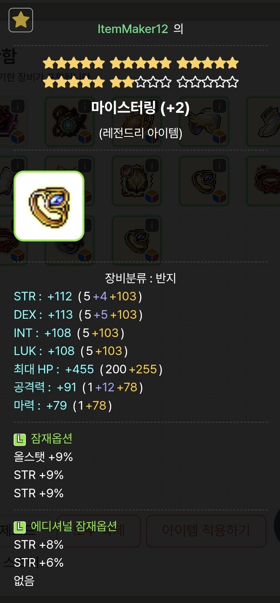The height and width of the screenshot is (603, 280).
Task: Click the 마이스터링 (+2) item title
Action: pyautogui.click(x=140, y=107)
